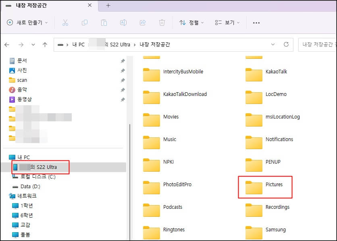The height and width of the screenshot is (241, 337).
Task: Open the 새로 만들기 dropdown
Action: [27, 23]
